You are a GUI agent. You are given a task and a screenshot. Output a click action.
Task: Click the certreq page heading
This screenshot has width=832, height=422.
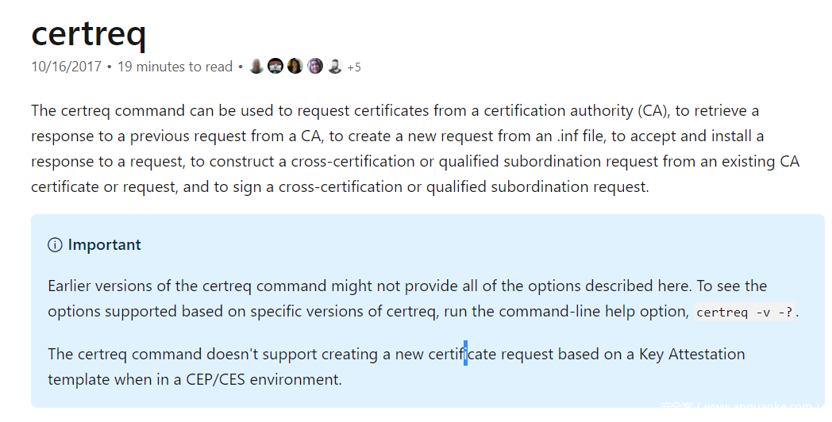[89, 33]
